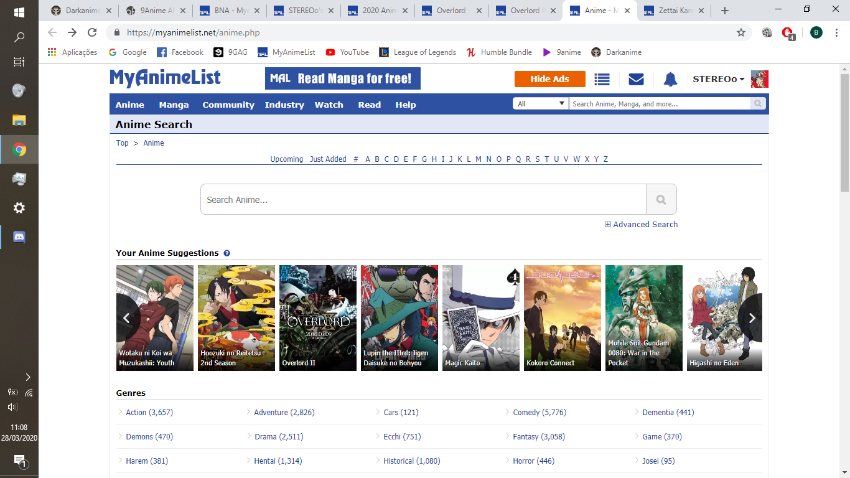850x478 pixels.
Task: Open the Upcoming anime link
Action: [x=286, y=159]
